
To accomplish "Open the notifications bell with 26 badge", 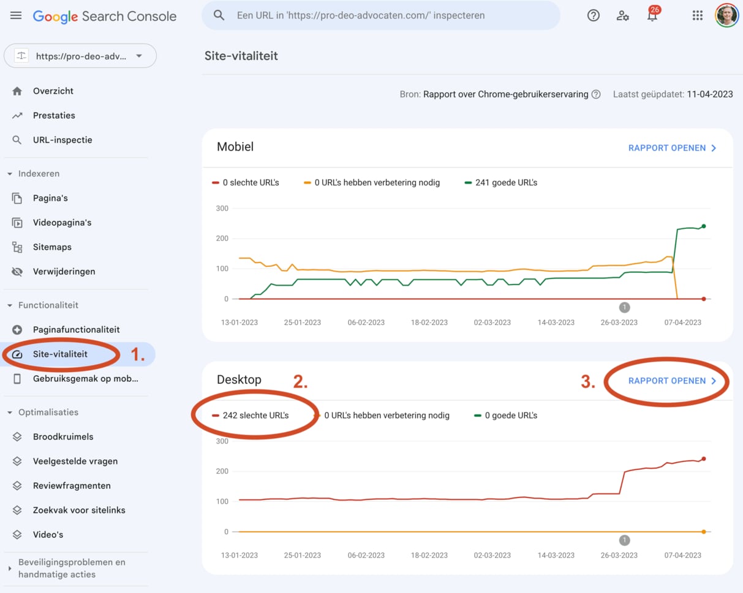I will pos(653,15).
